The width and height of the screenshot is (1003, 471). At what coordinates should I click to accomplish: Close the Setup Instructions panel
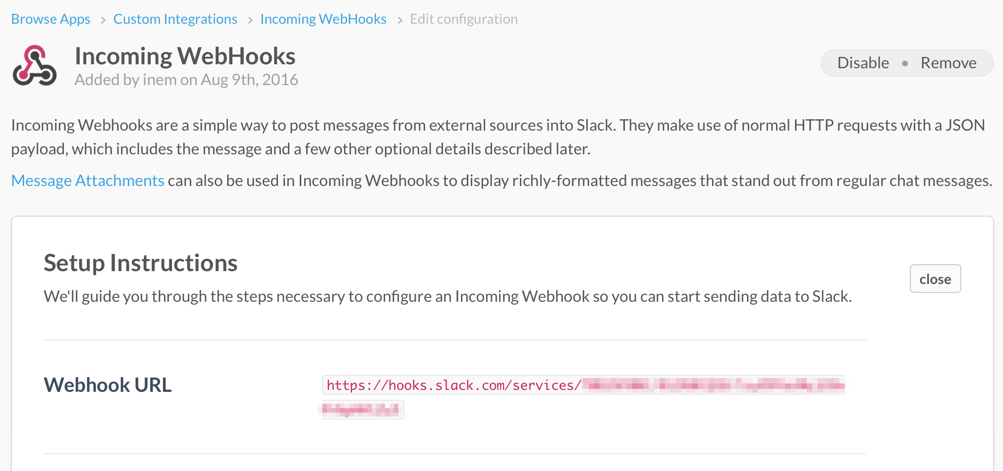click(935, 279)
